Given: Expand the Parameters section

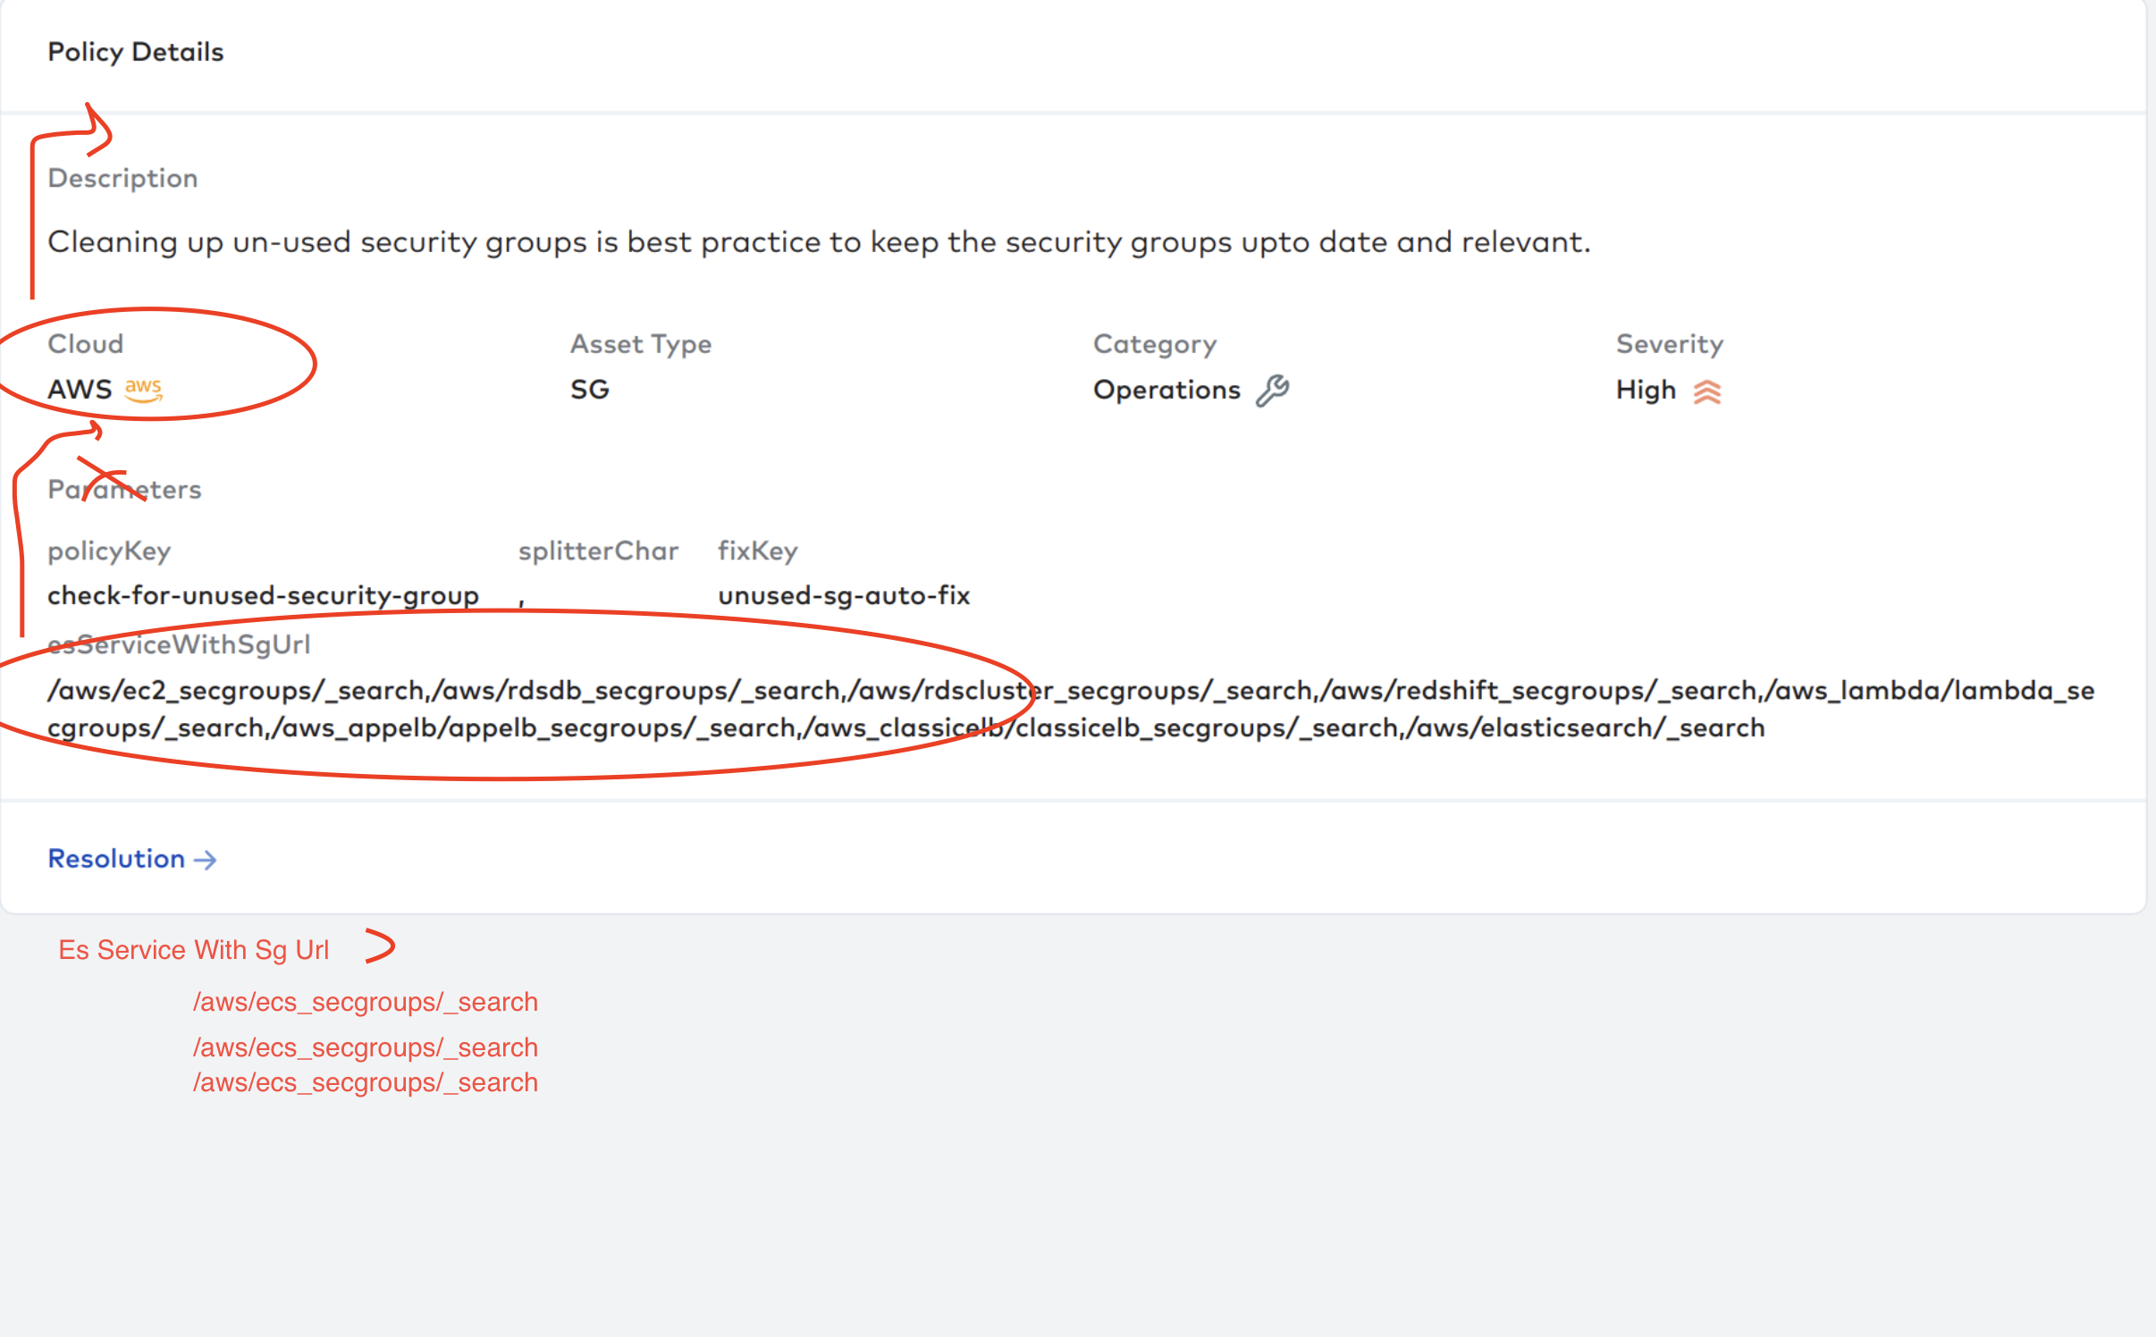Looking at the screenshot, I should [124, 489].
